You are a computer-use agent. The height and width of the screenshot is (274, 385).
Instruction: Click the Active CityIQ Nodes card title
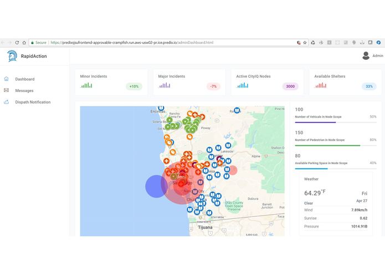point(253,77)
